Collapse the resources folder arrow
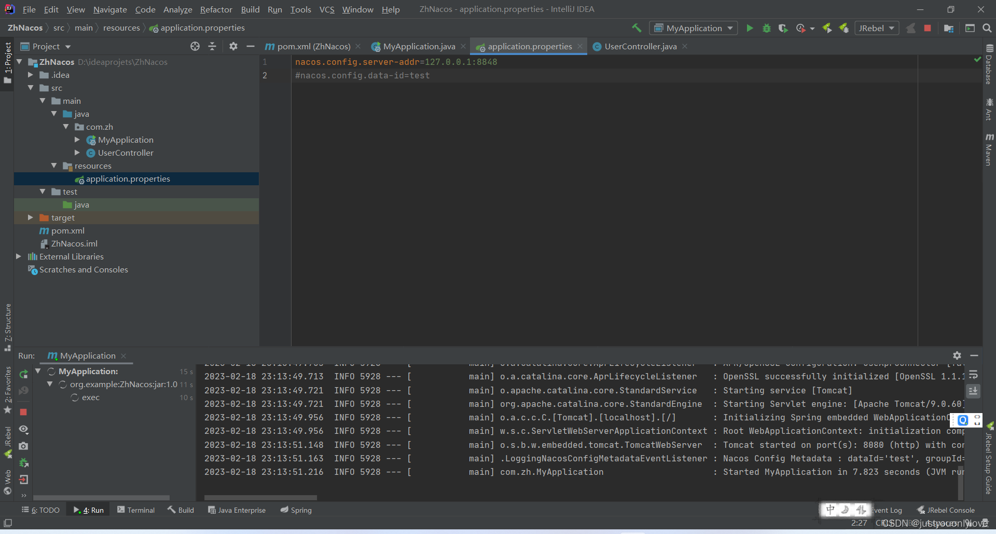This screenshot has height=534, width=996. [54, 166]
